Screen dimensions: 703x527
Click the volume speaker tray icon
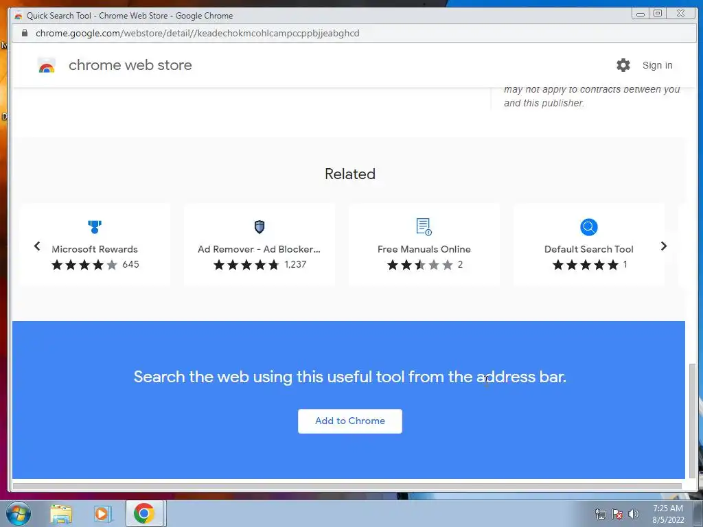tap(633, 514)
